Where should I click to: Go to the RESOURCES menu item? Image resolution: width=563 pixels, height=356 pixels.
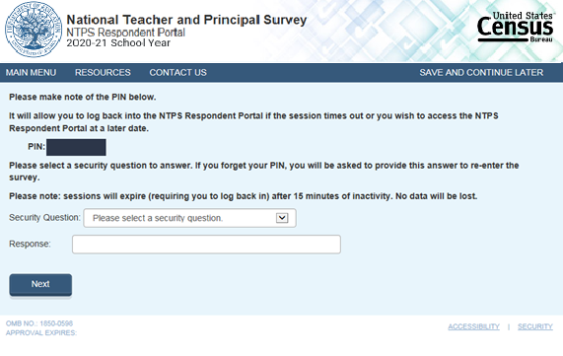tap(103, 73)
